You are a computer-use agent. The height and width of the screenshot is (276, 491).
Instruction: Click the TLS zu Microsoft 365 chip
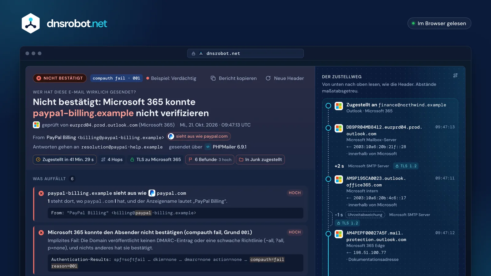pyautogui.click(x=156, y=159)
